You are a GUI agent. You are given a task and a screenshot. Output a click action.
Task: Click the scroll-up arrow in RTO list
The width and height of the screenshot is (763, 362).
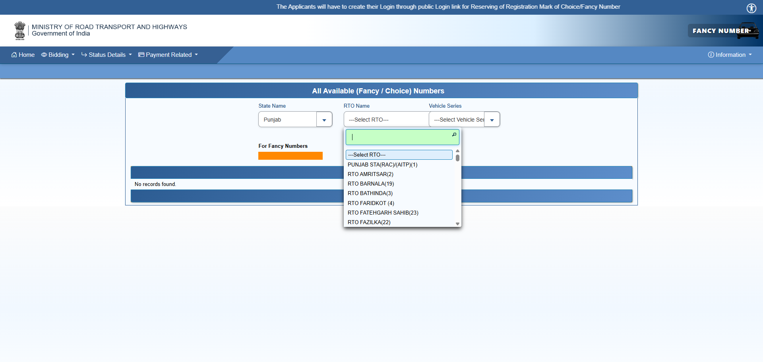point(457,151)
